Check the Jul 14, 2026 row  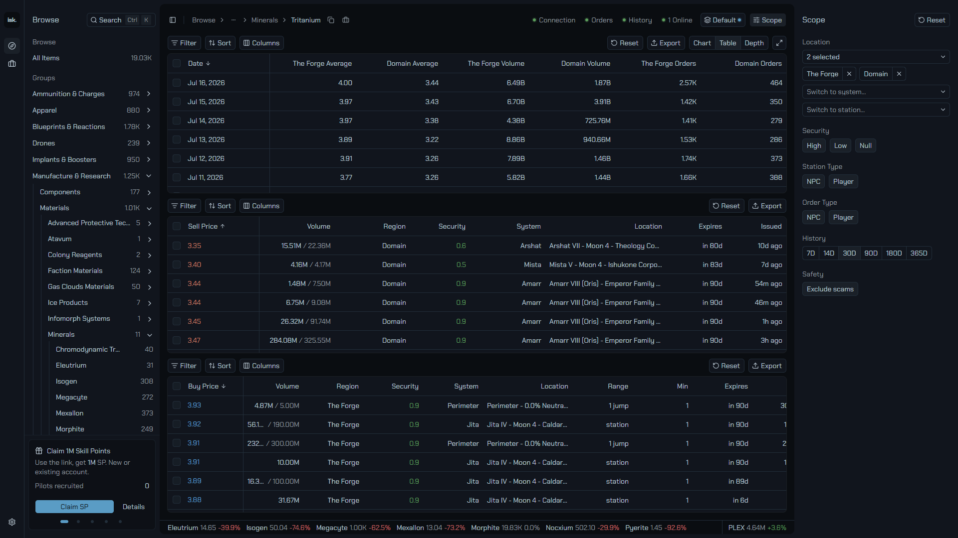click(177, 121)
